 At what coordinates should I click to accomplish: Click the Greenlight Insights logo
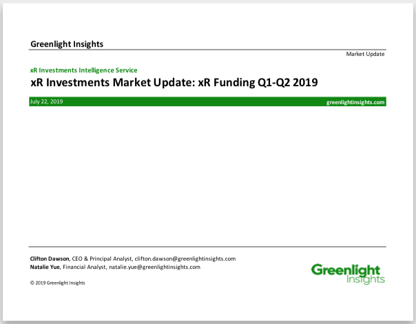(x=348, y=274)
